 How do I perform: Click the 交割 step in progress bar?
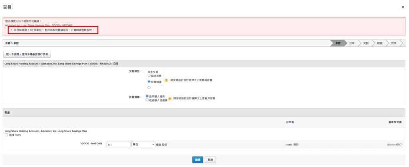point(366,43)
